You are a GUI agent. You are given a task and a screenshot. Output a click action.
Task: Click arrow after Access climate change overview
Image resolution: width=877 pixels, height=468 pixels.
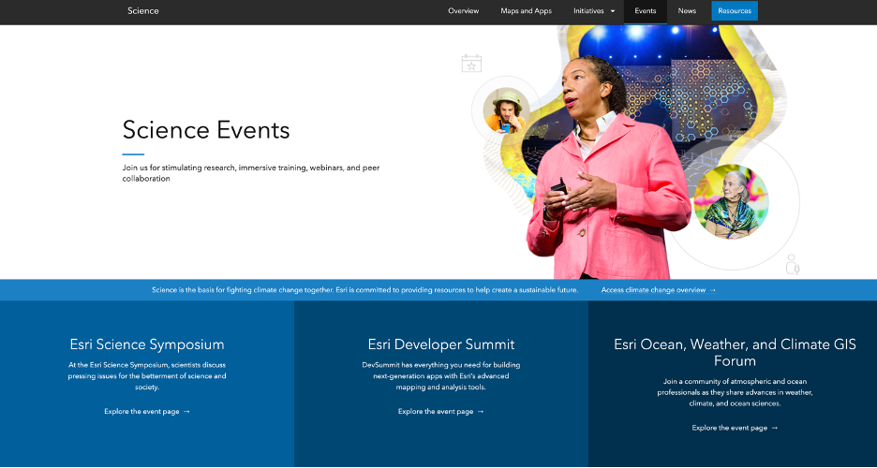pos(712,290)
